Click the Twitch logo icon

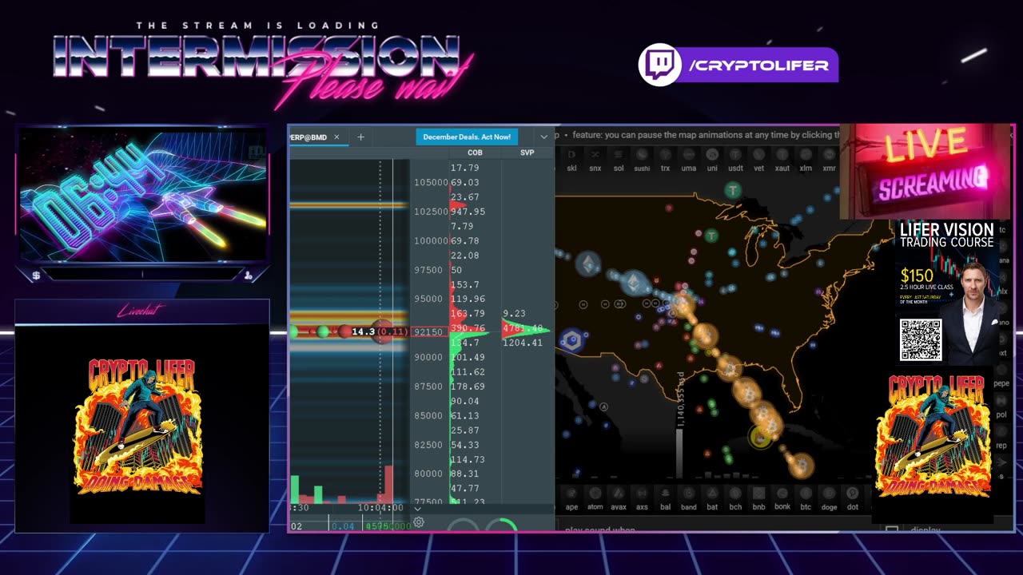tap(660, 65)
